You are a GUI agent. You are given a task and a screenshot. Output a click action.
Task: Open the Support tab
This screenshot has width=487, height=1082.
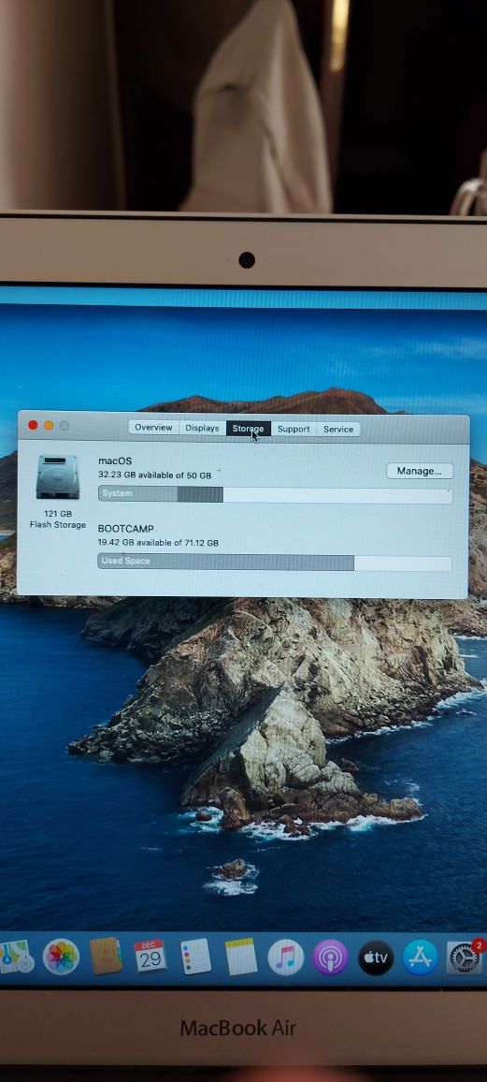point(294,430)
